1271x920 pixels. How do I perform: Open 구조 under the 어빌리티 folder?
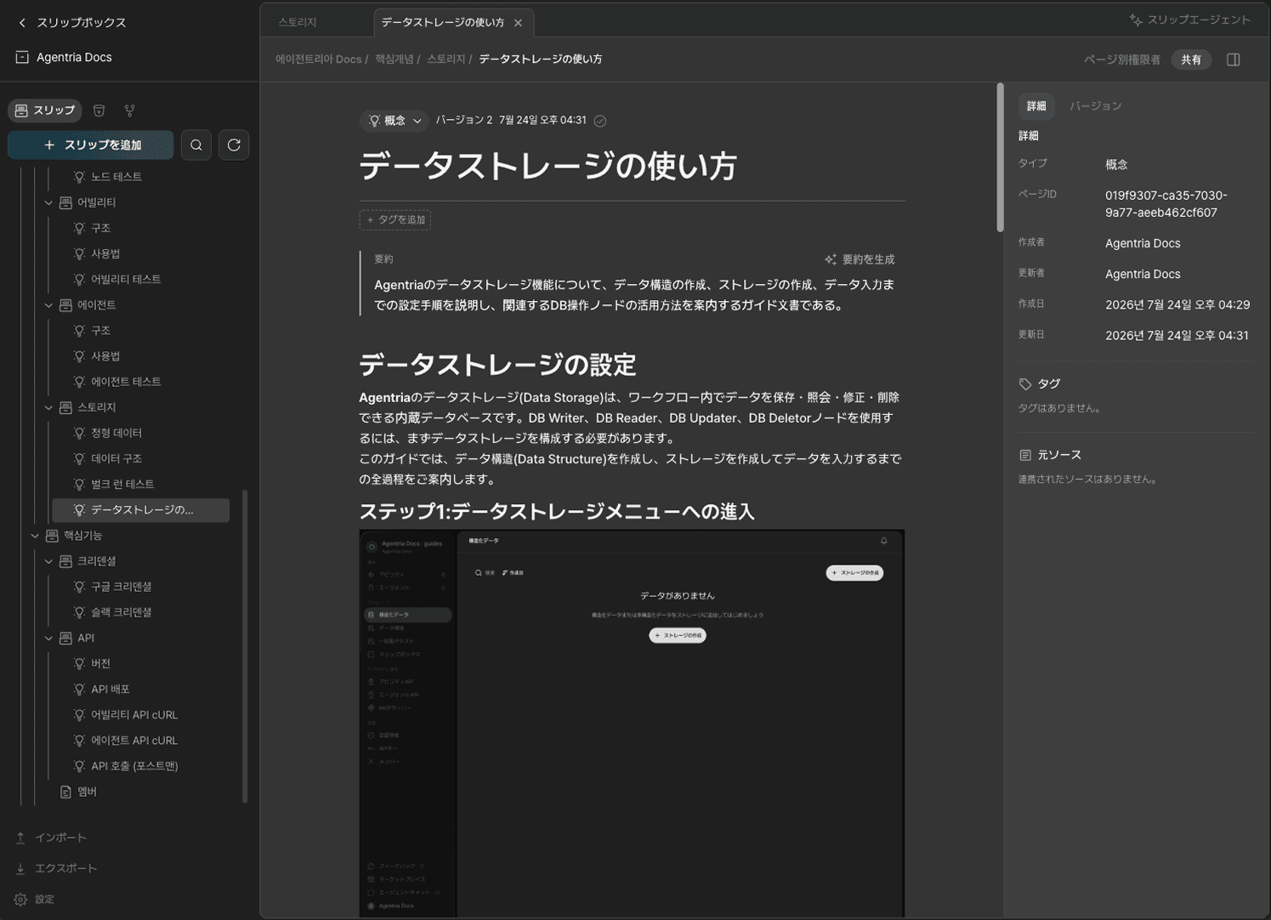point(101,228)
